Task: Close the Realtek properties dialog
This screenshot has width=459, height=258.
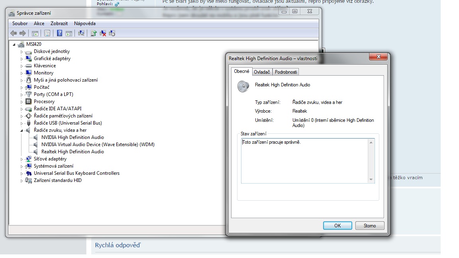Action: pyautogui.click(x=379, y=57)
